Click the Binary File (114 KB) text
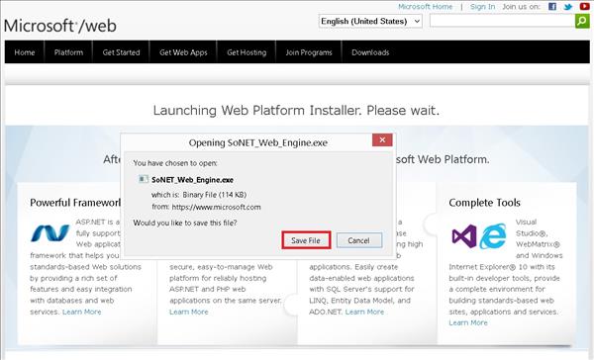This screenshot has width=594, height=360. coord(215,195)
